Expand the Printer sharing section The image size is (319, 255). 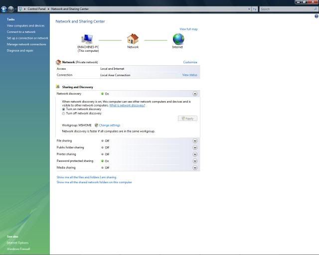[195, 154]
